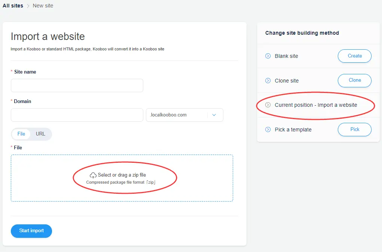
Task: Expand domain suffix list via chevron arrow
Action: [214, 115]
